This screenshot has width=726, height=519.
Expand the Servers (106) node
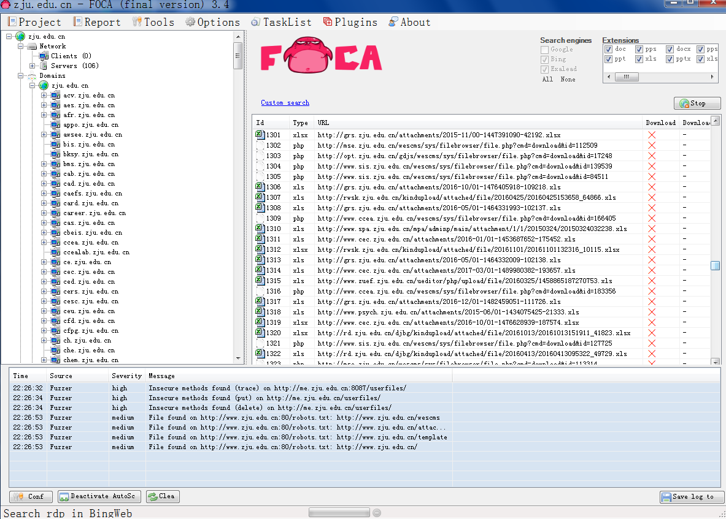[32, 66]
